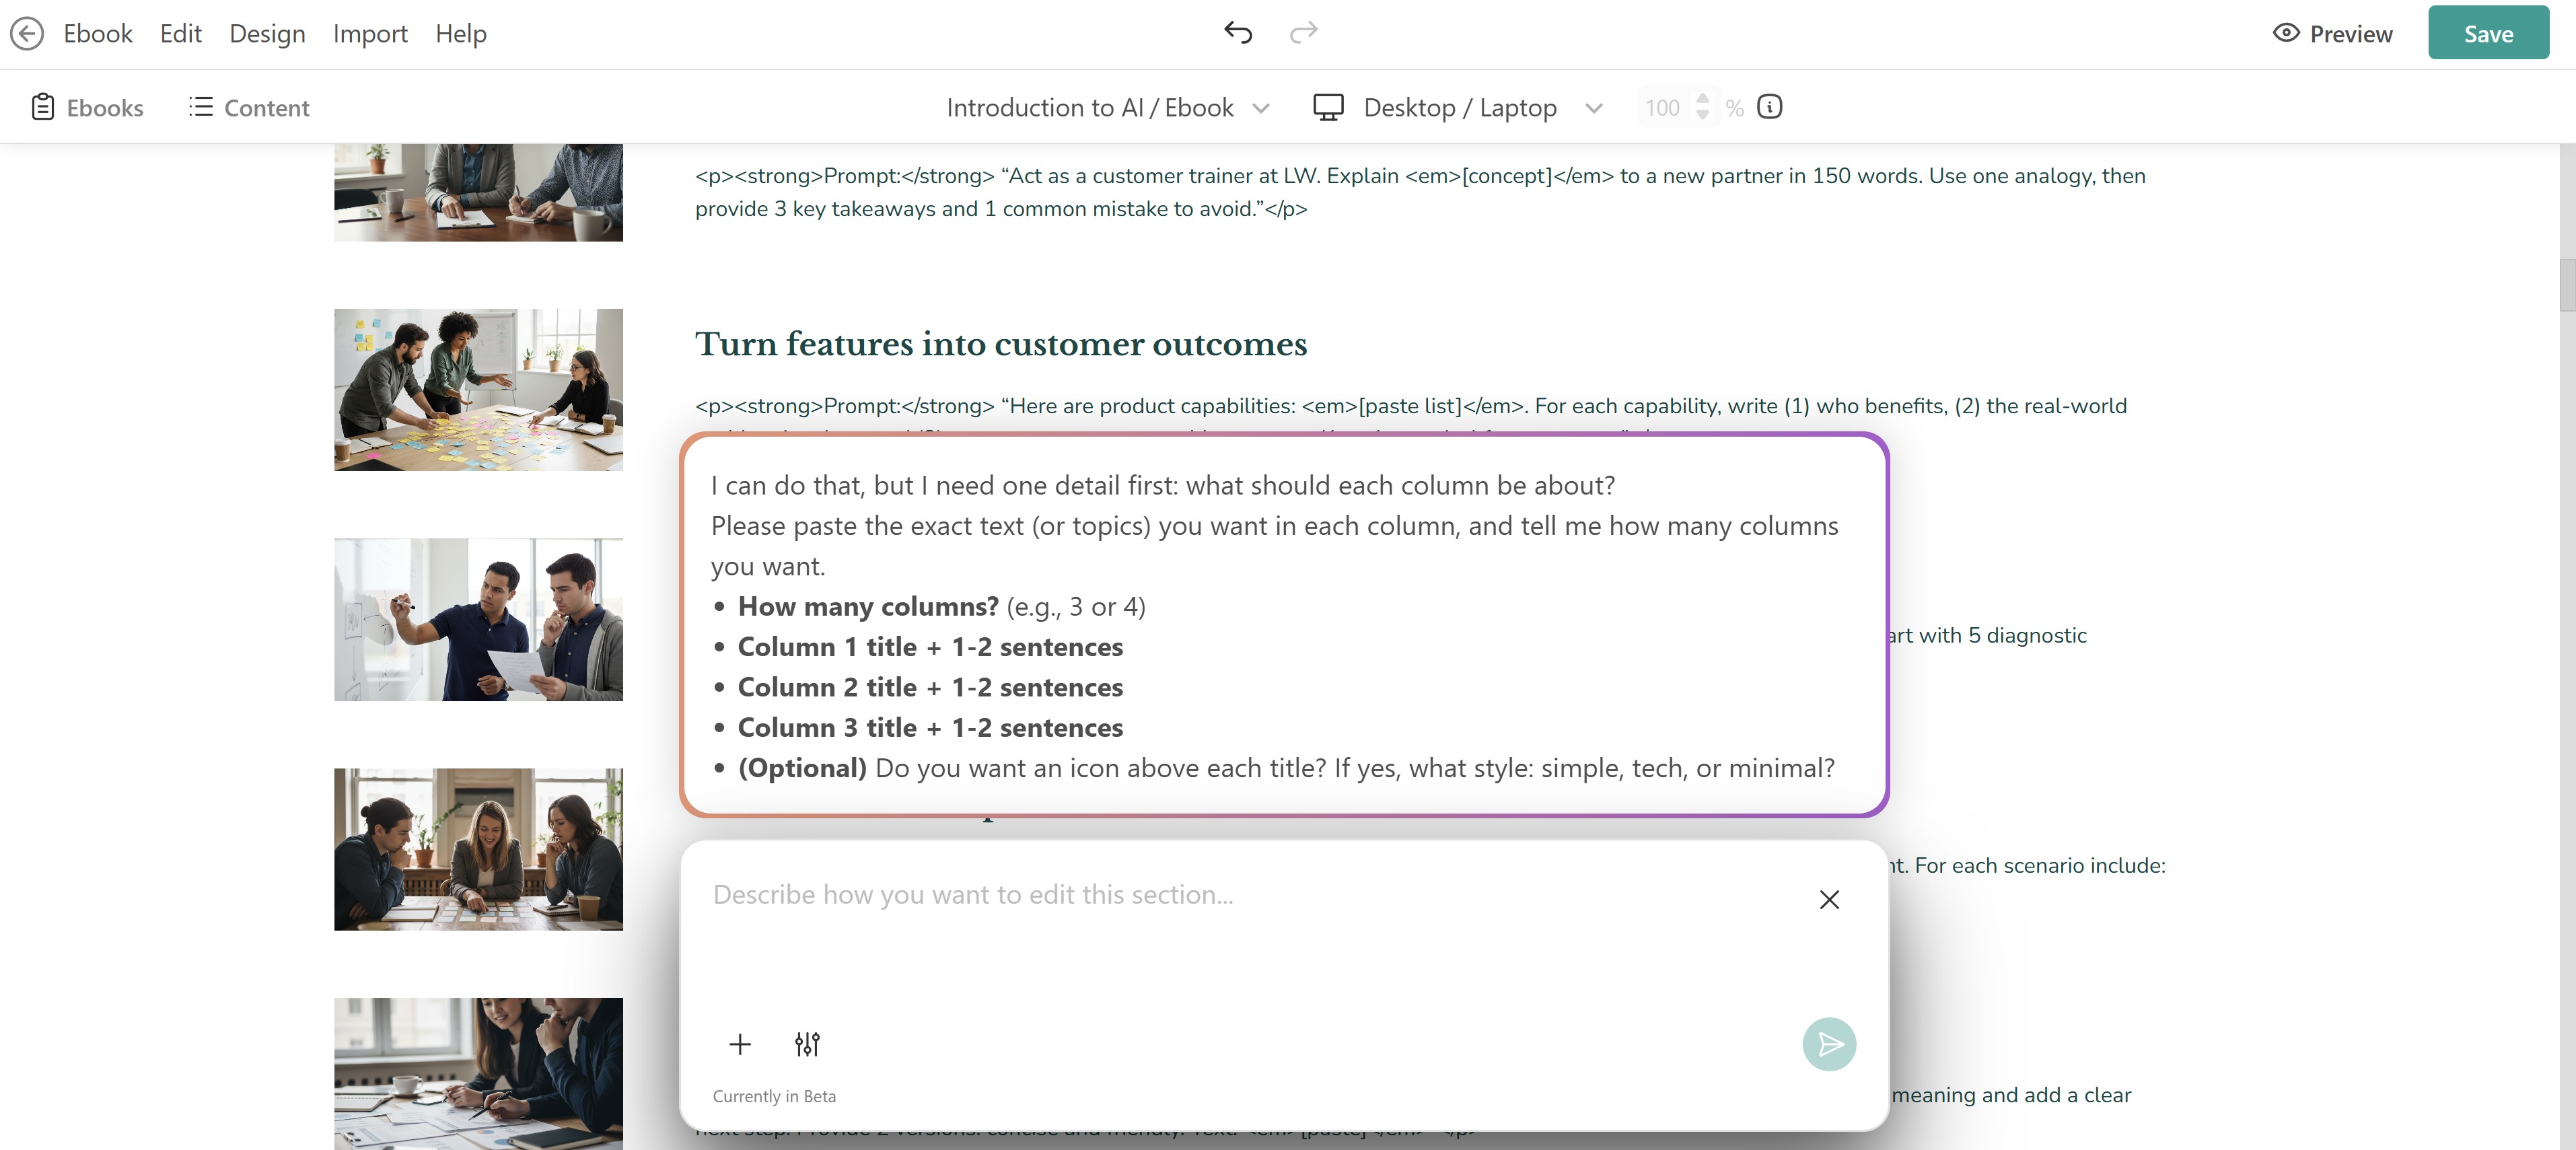Image resolution: width=2576 pixels, height=1150 pixels.
Task: Open the Import menu
Action: (x=370, y=33)
